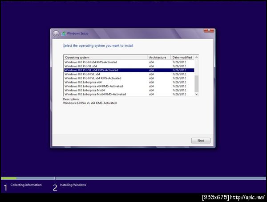The width and height of the screenshot is (267, 202).
Task: Select the Windows 8.0 Pro VL x64 row
Action: point(129,66)
